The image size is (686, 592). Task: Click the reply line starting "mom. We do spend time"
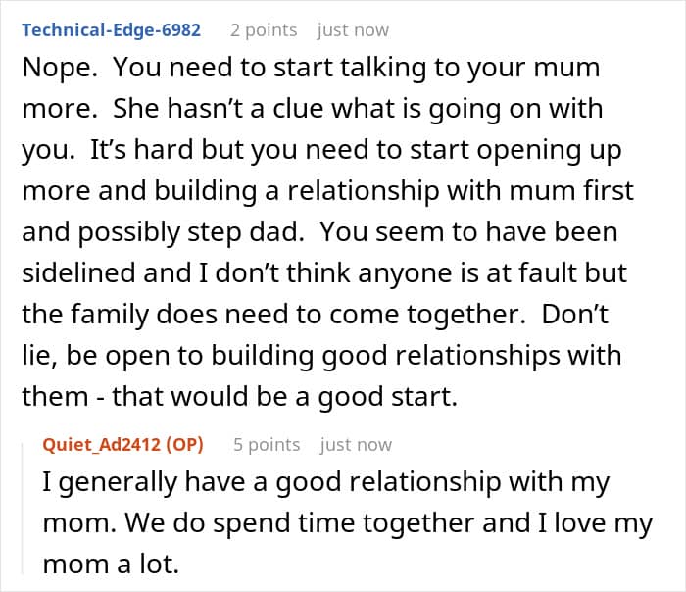click(347, 523)
